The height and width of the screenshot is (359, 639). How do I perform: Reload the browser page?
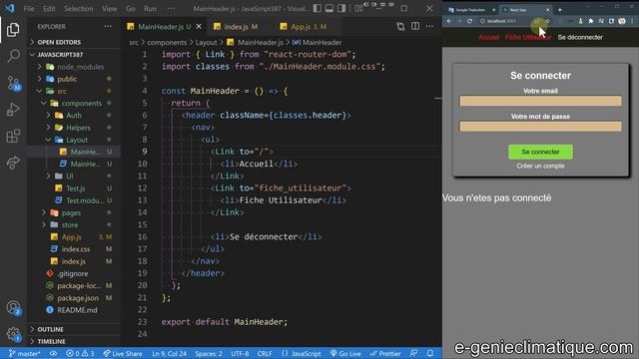pyautogui.click(x=469, y=21)
